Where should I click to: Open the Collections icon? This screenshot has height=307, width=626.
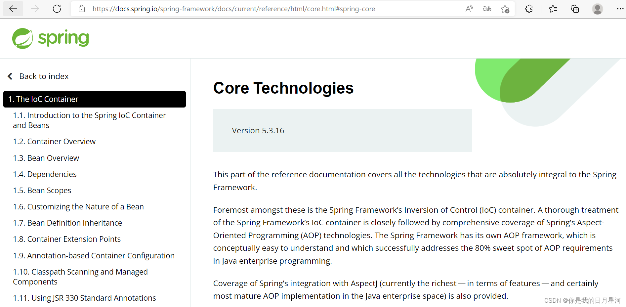(575, 9)
